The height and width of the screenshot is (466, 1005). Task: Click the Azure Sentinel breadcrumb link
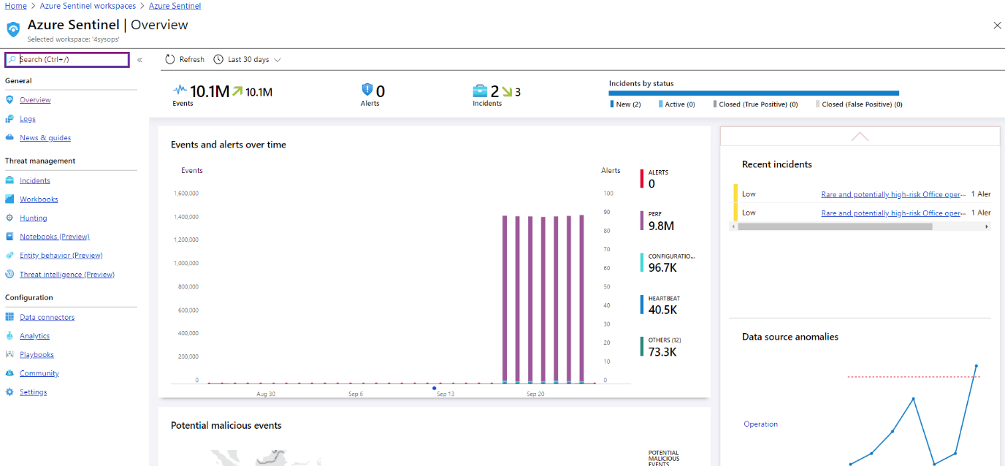pyautogui.click(x=175, y=6)
